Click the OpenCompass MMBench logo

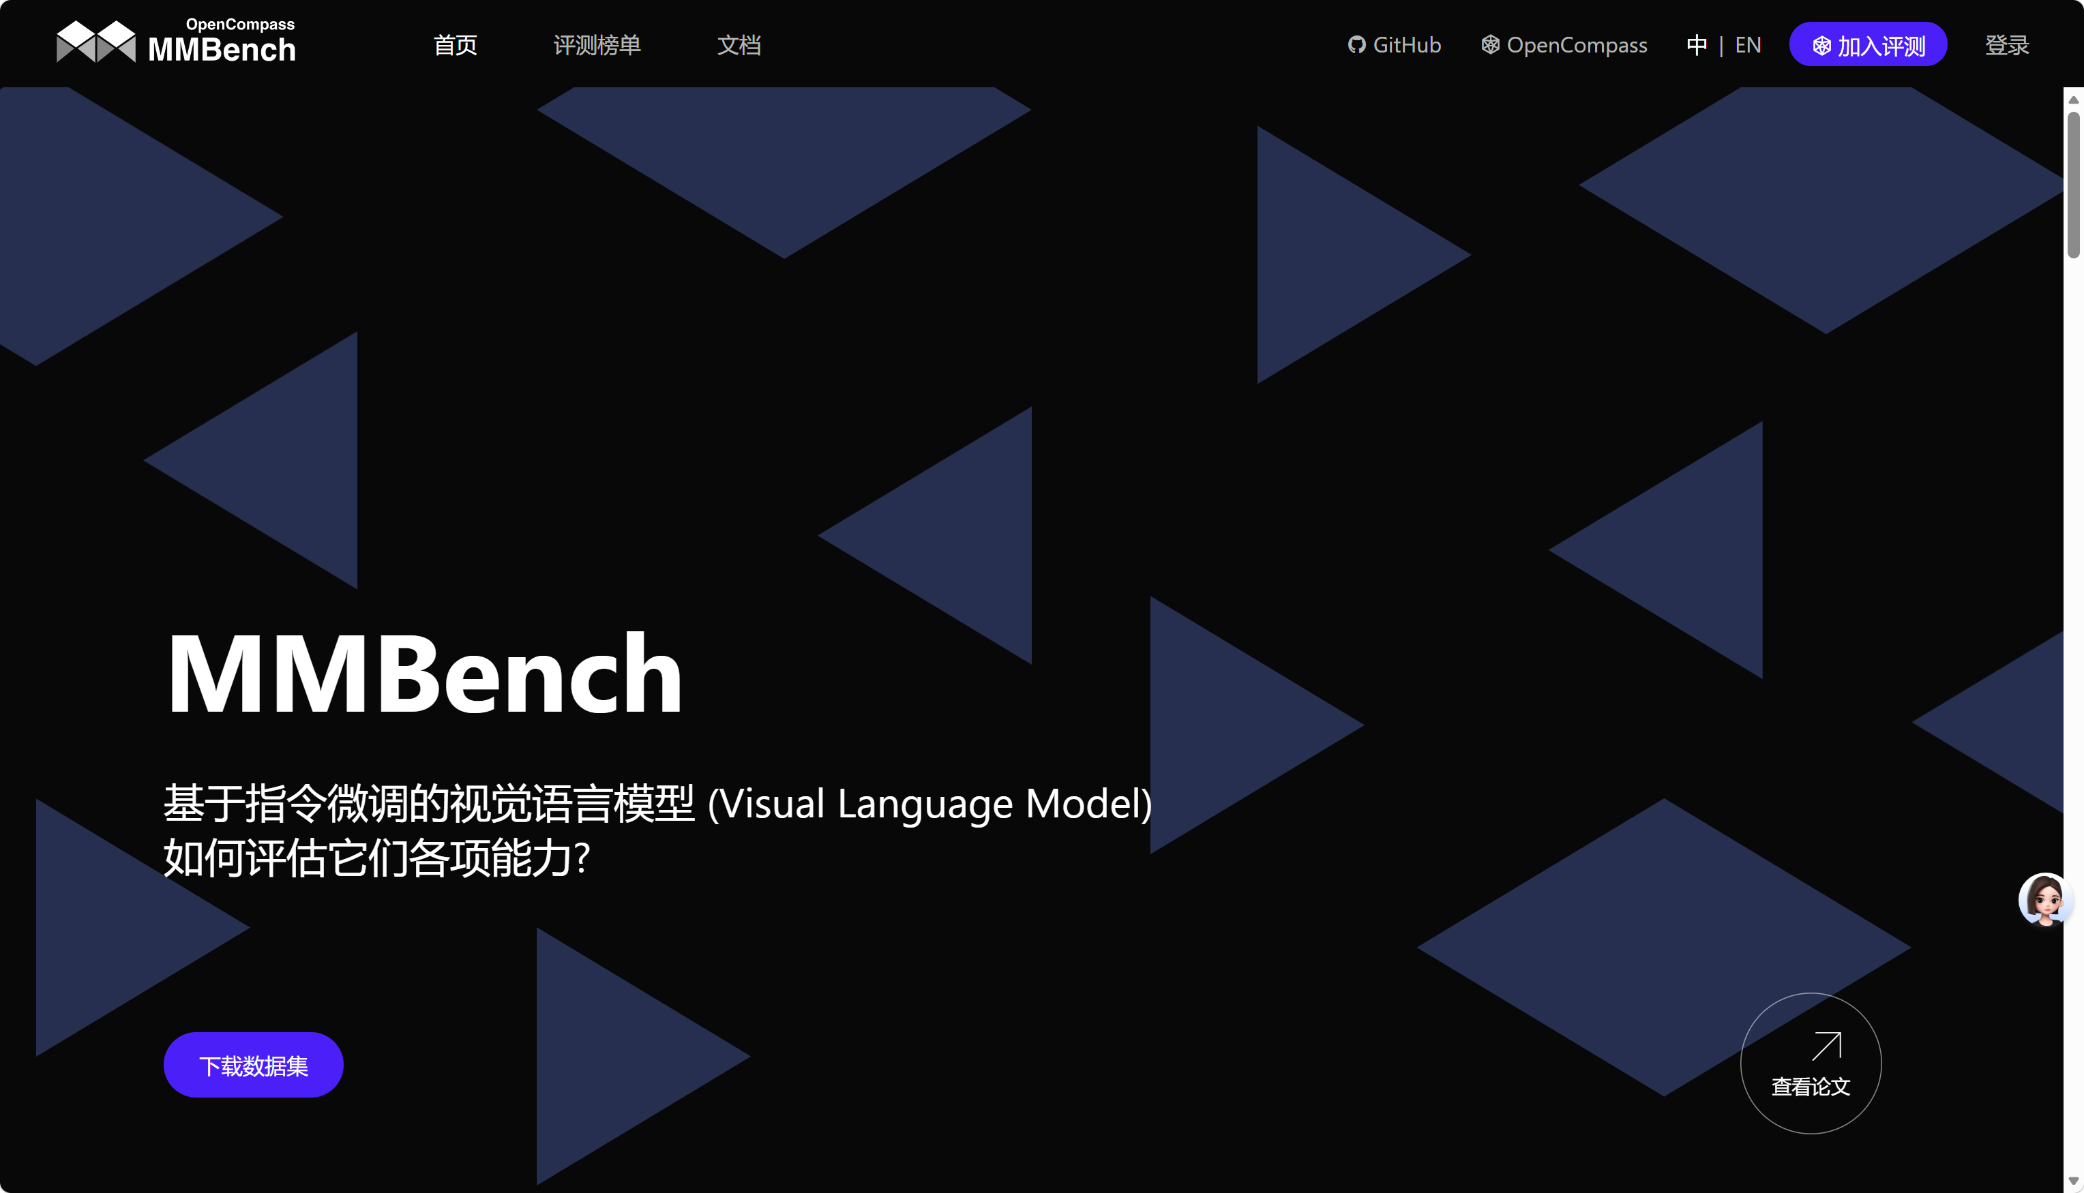coord(175,41)
